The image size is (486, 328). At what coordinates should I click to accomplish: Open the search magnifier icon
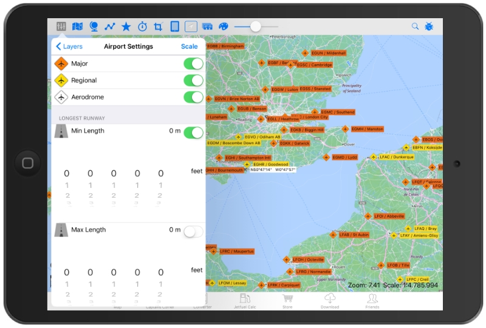click(x=415, y=26)
